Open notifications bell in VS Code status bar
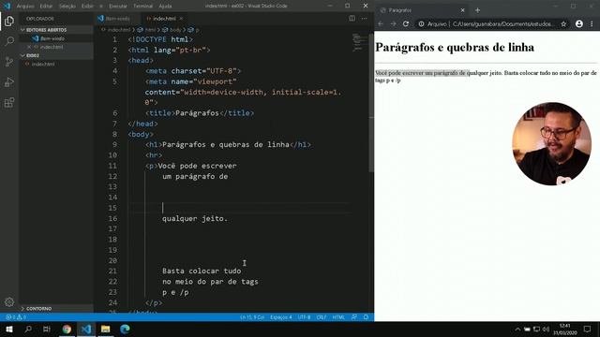This screenshot has width=600, height=337. 366,317
